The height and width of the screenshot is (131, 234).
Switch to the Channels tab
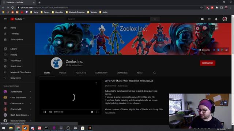(x=122, y=73)
